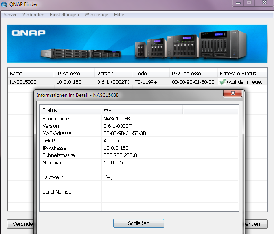Open the Hilfe menu

click(119, 15)
